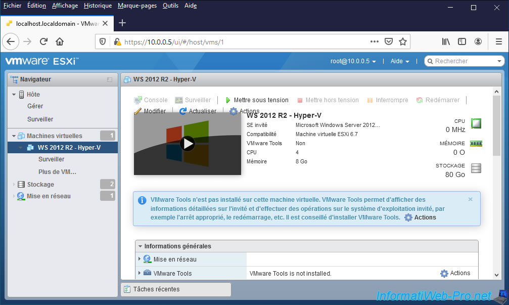Open the Firefox library icon
This screenshot has height=305, width=509.
[x=446, y=41]
